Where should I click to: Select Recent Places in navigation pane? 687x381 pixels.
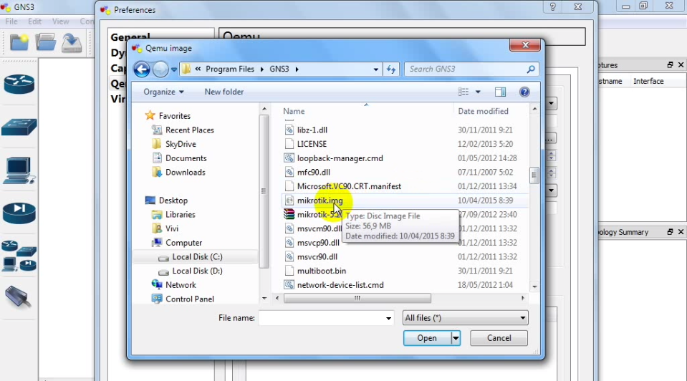tap(190, 130)
